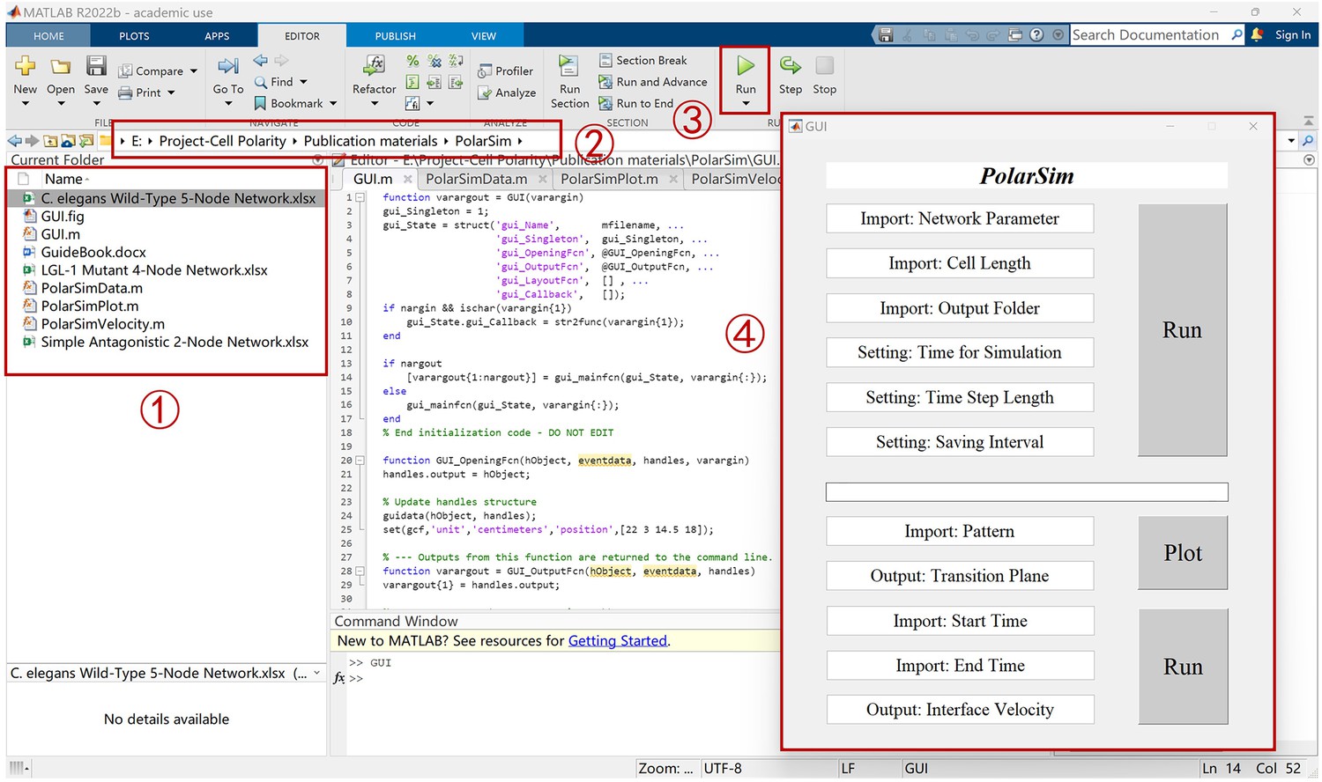Viewport: 1322px width, 782px height.
Task: Click the green percent Comment icon
Action: tap(412, 61)
